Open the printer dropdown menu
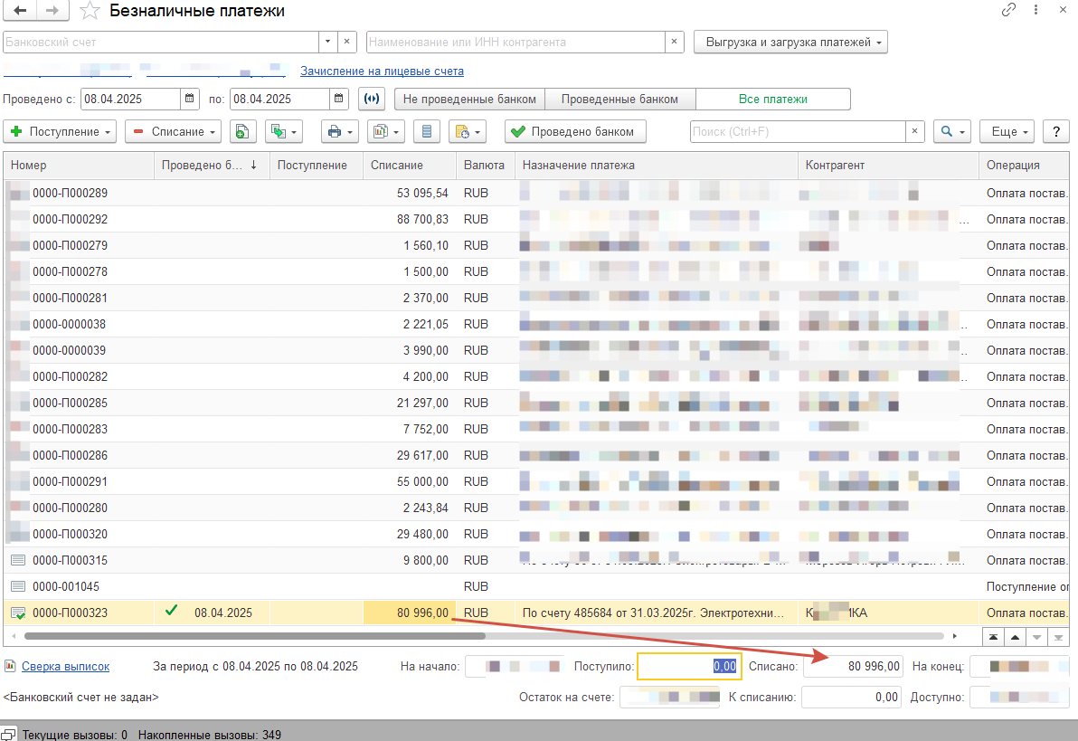This screenshot has height=741, width=1078. coord(340,131)
